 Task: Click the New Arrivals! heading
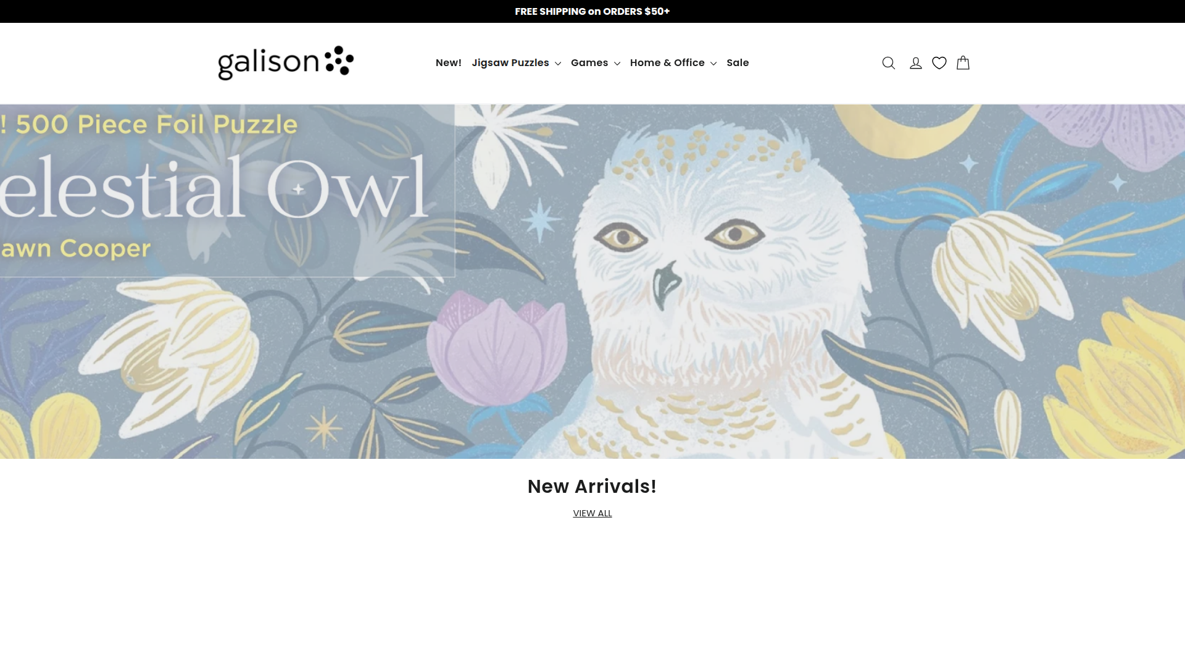(592, 487)
